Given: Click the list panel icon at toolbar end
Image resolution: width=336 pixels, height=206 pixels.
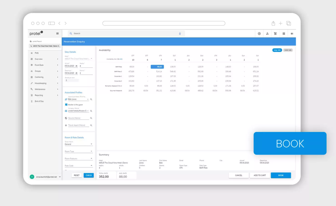Looking at the screenshot, I should coord(292,34).
